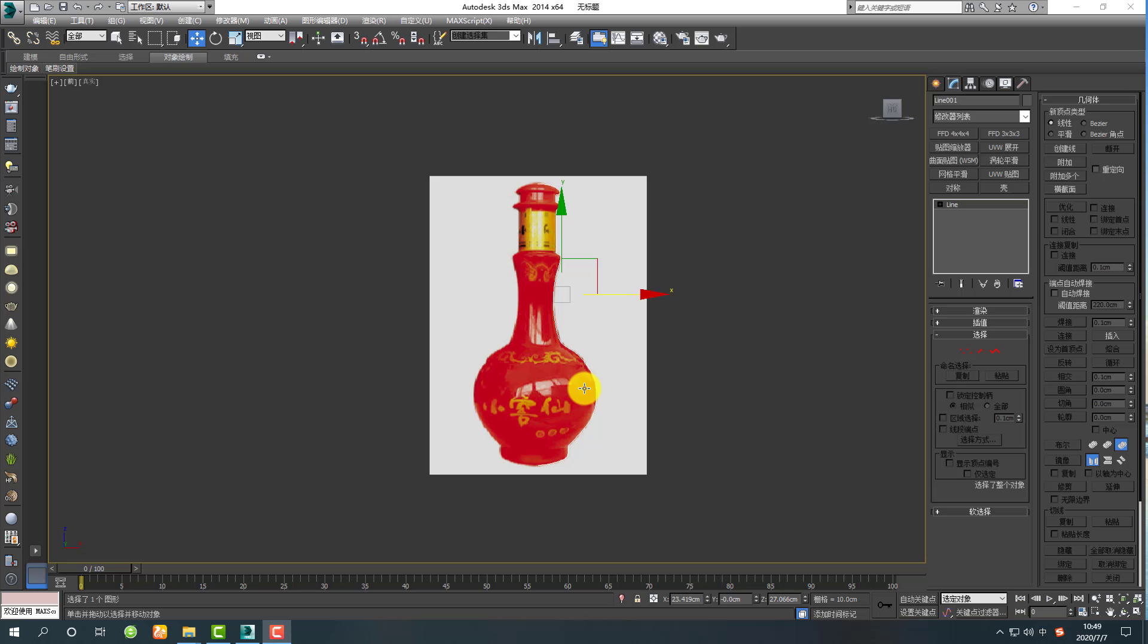Click the 附加 button
Image resolution: width=1148 pixels, height=644 pixels.
click(x=1065, y=162)
